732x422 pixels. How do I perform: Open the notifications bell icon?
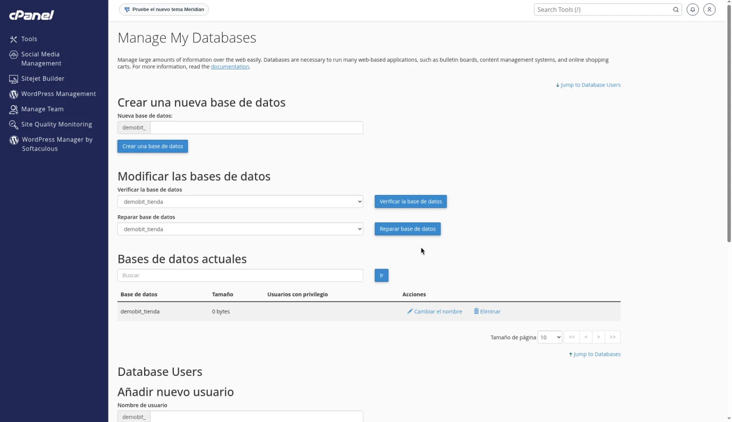[693, 10]
